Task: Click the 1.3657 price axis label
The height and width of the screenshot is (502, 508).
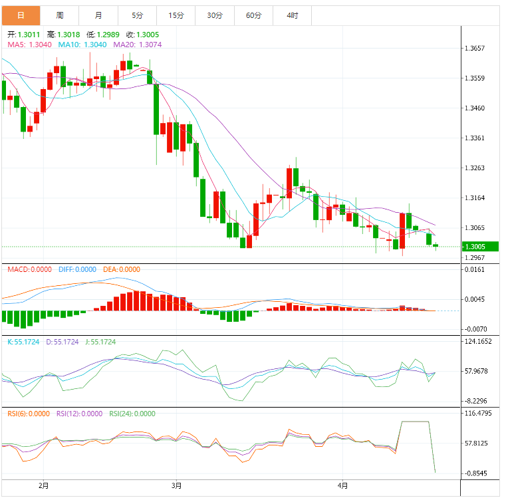Action: [x=475, y=49]
